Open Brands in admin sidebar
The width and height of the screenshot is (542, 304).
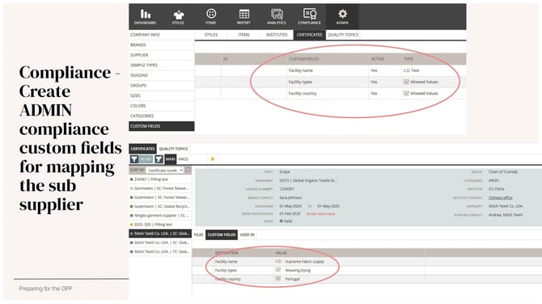162,45
